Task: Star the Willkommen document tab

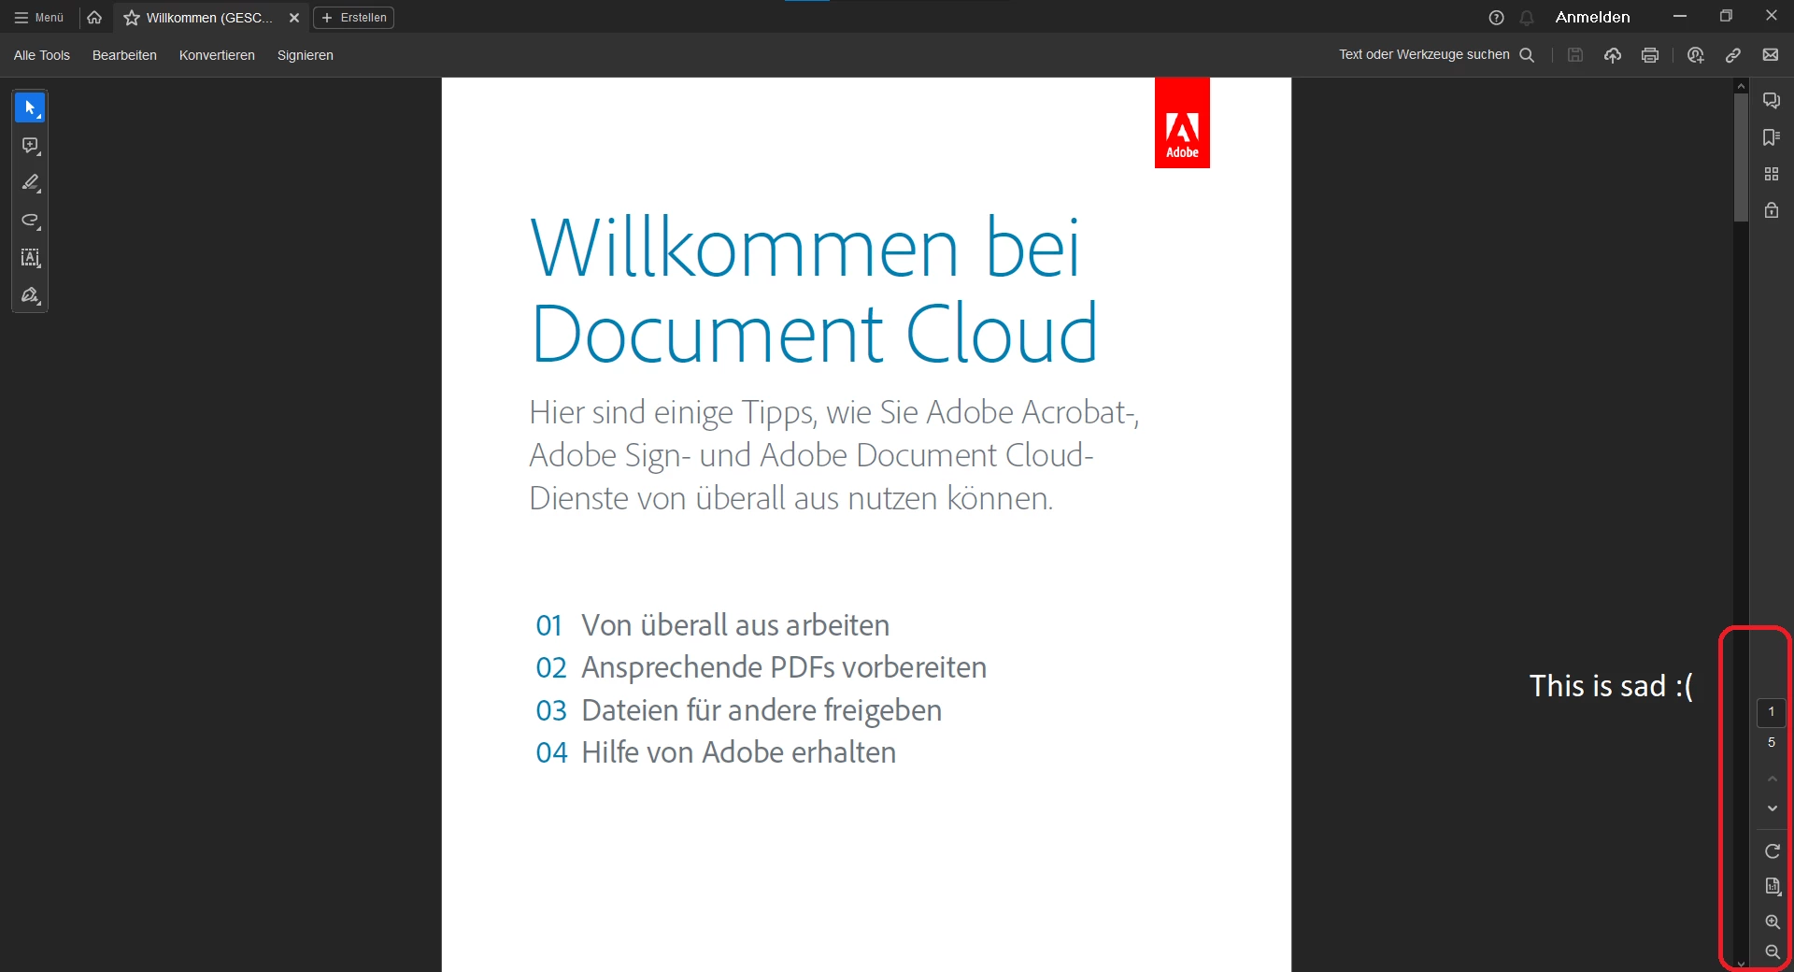Action: pos(132,18)
